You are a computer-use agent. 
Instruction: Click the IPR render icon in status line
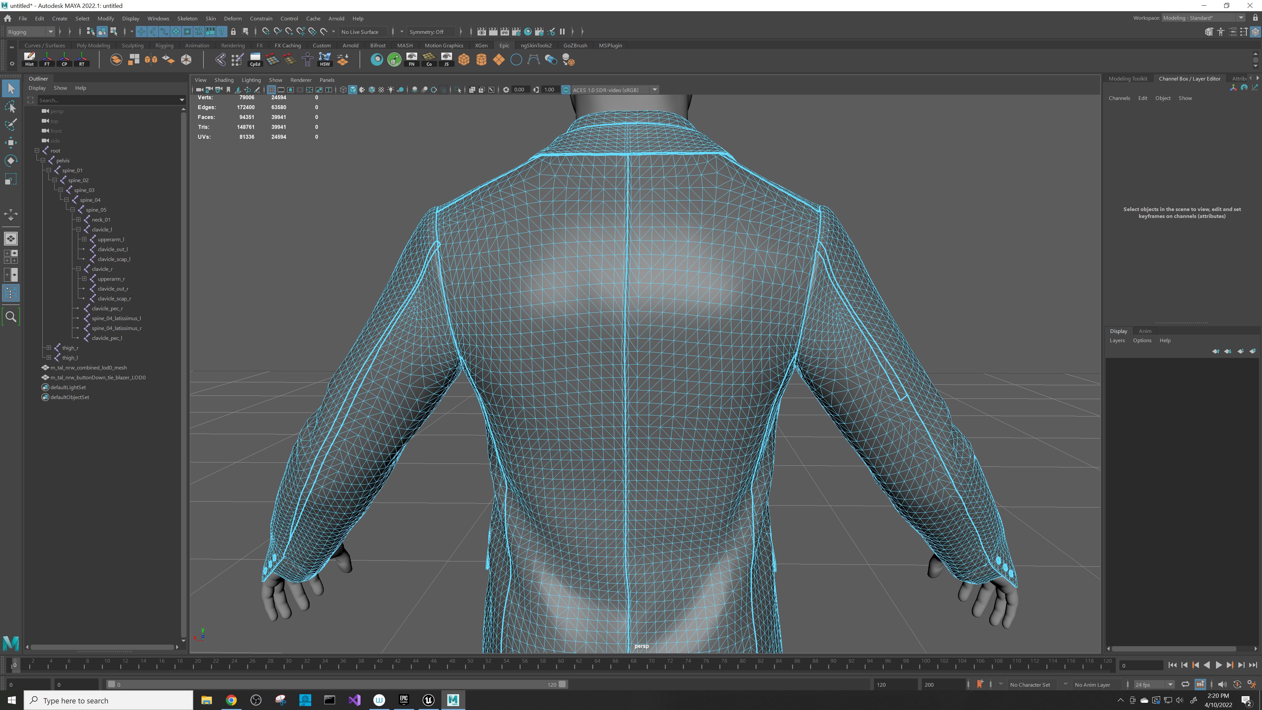504,31
